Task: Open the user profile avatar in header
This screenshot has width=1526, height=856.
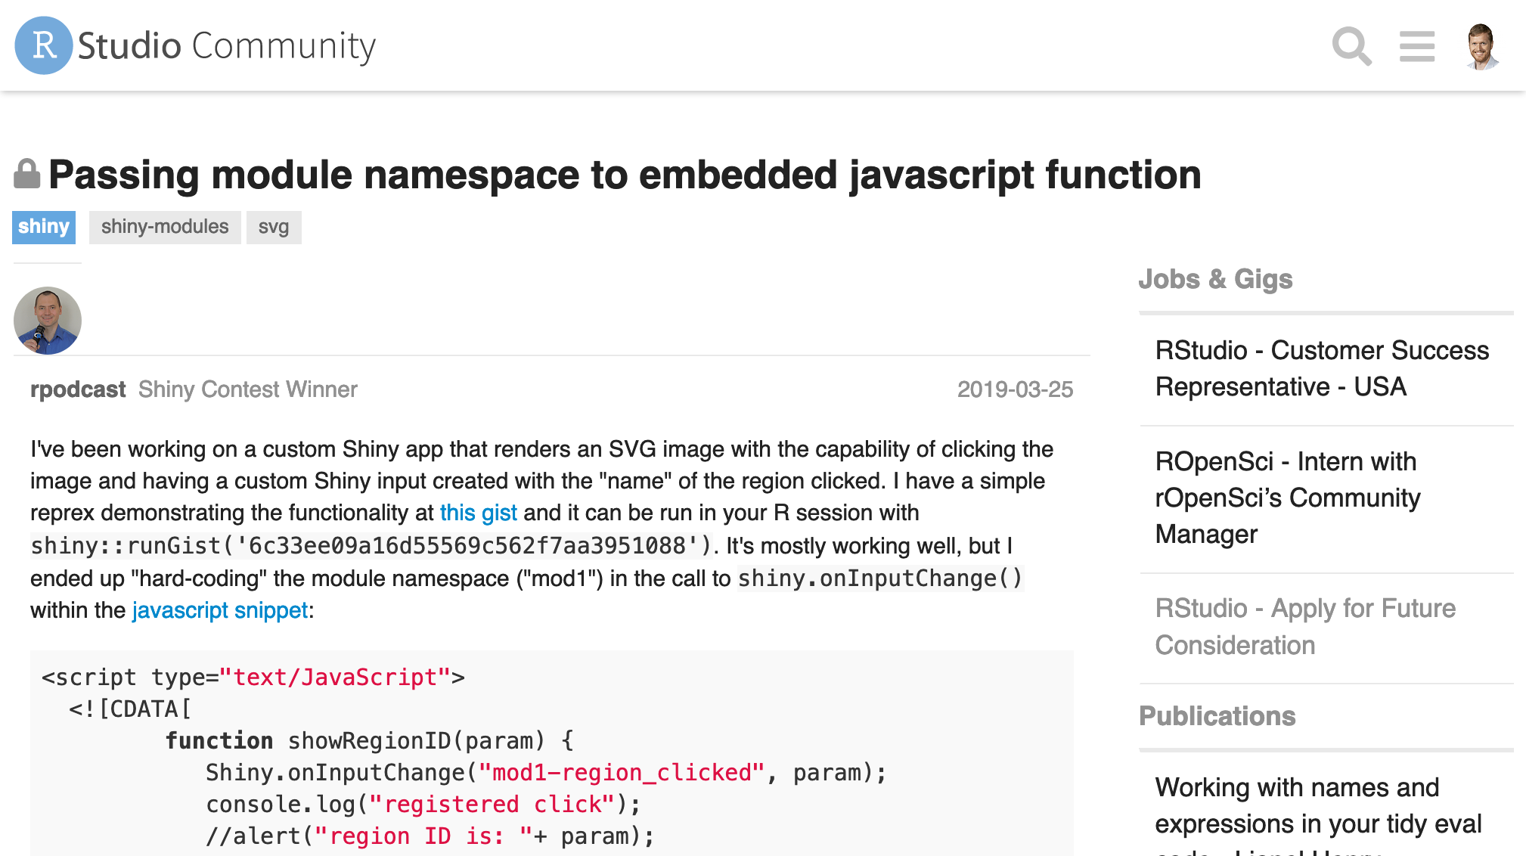Action: click(1481, 46)
